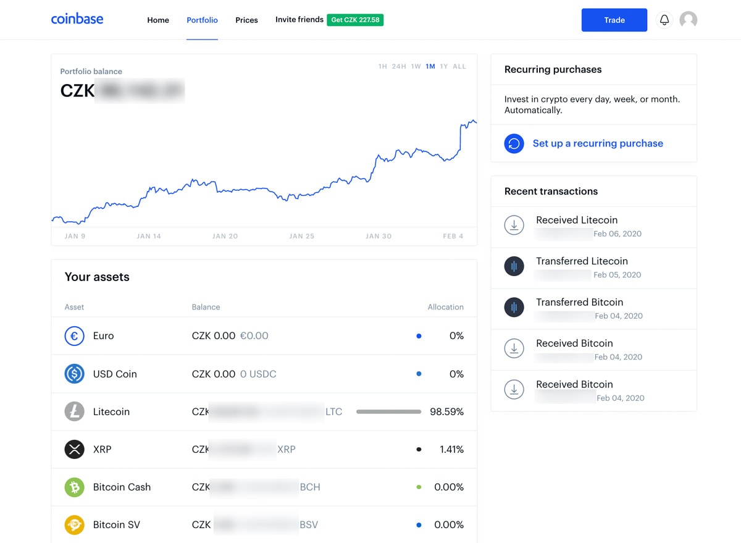
Task: Click the 0 USDC balance
Action: pos(258,374)
